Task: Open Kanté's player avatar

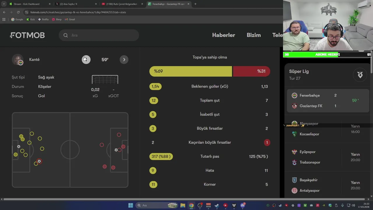Action: click(x=18, y=60)
